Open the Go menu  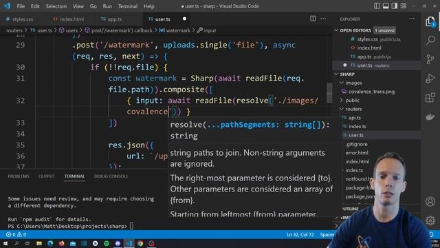point(93,6)
